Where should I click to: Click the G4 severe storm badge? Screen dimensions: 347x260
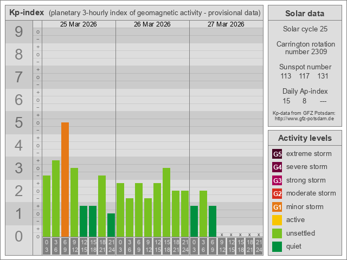[277, 167]
